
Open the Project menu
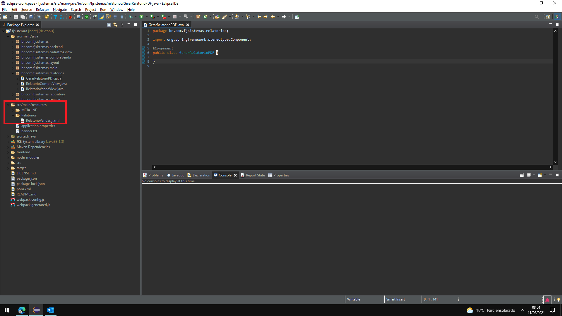tap(90, 10)
